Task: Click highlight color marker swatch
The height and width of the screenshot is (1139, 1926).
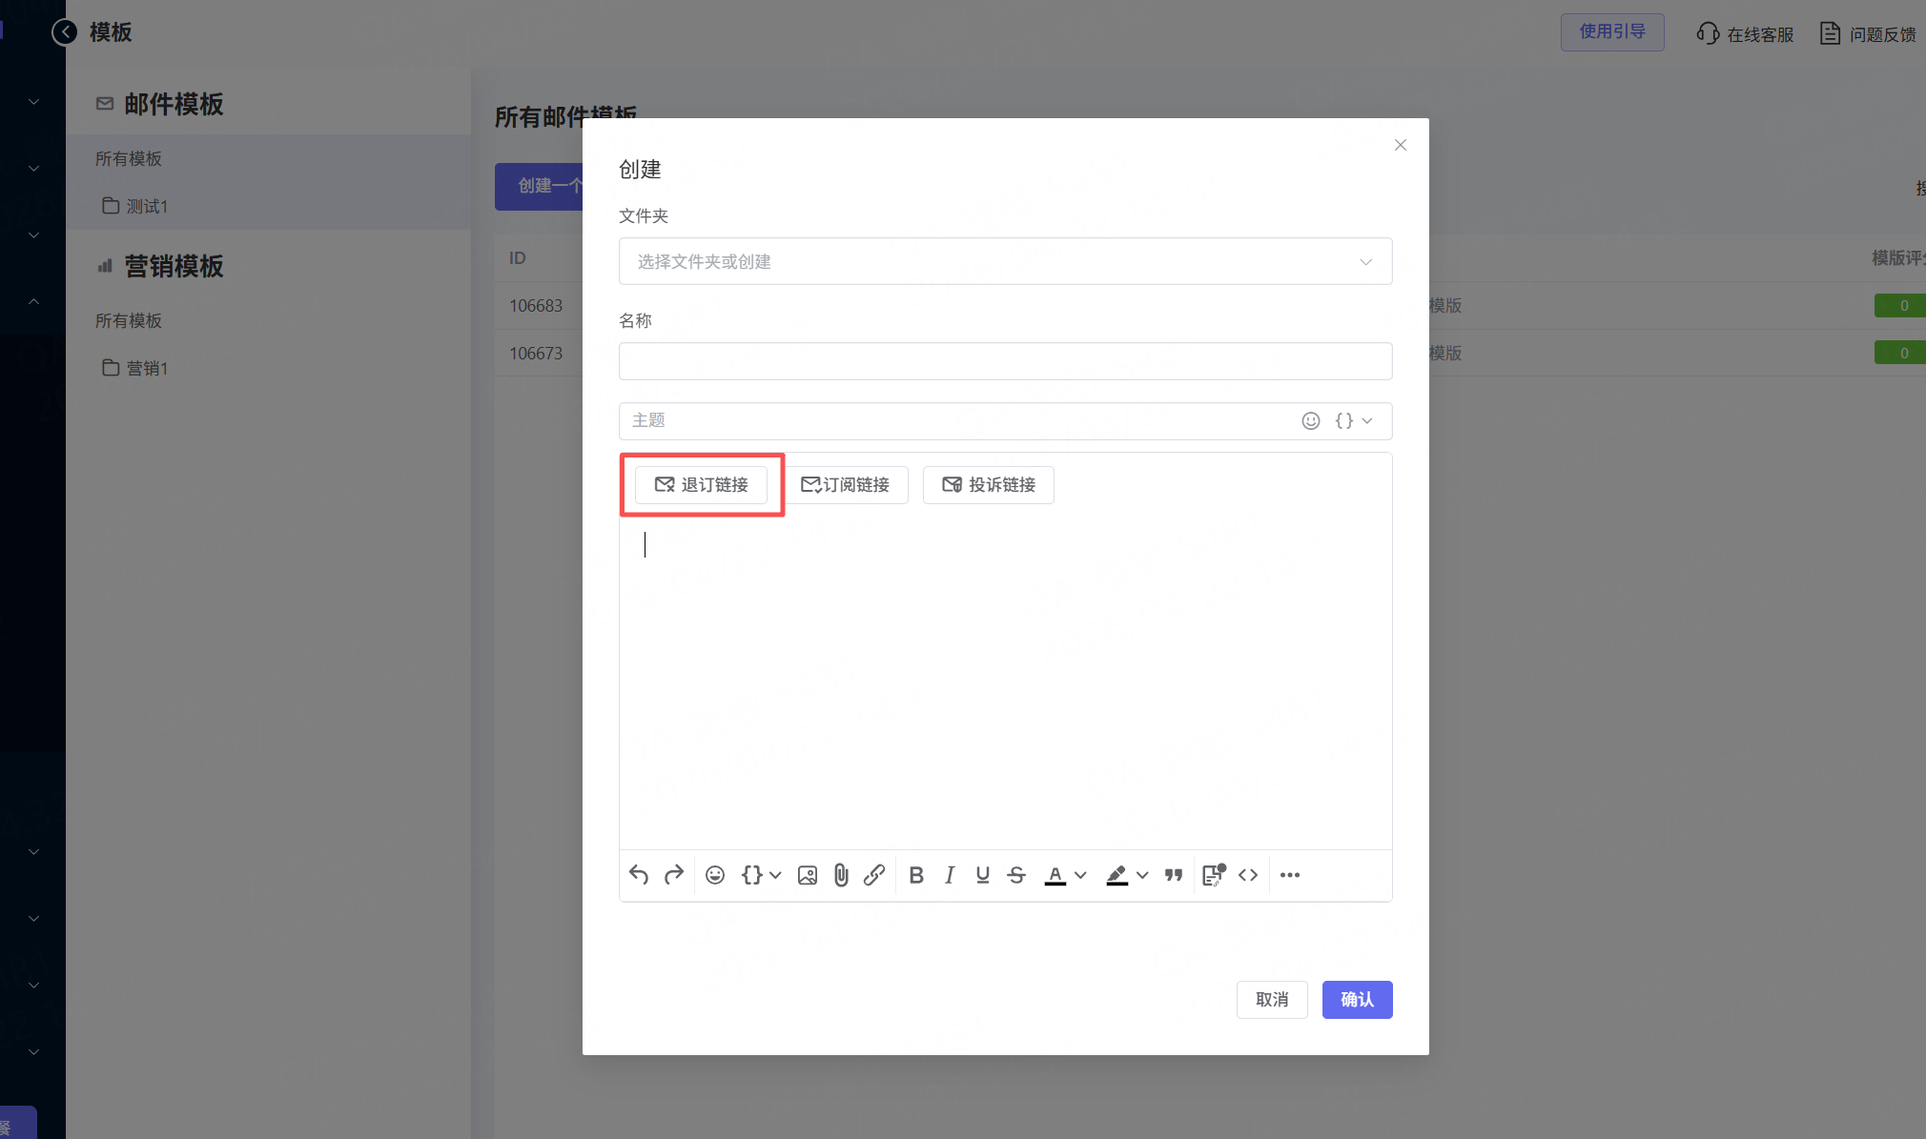Action: click(x=1117, y=875)
